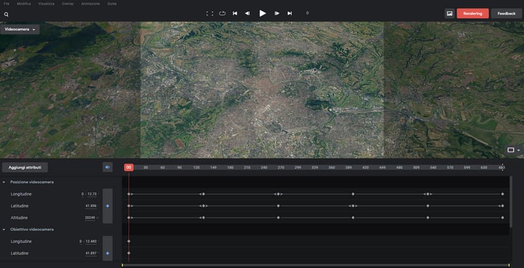Start playback with the Play button
Image resolution: width=524 pixels, height=268 pixels.
[x=263, y=13]
